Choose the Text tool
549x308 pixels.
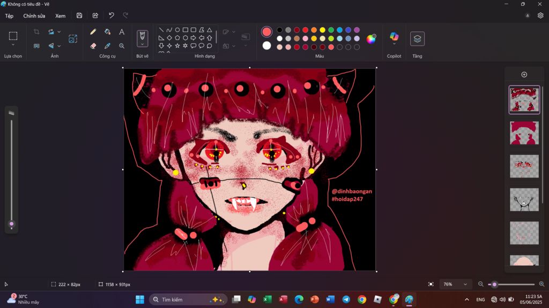(122, 32)
